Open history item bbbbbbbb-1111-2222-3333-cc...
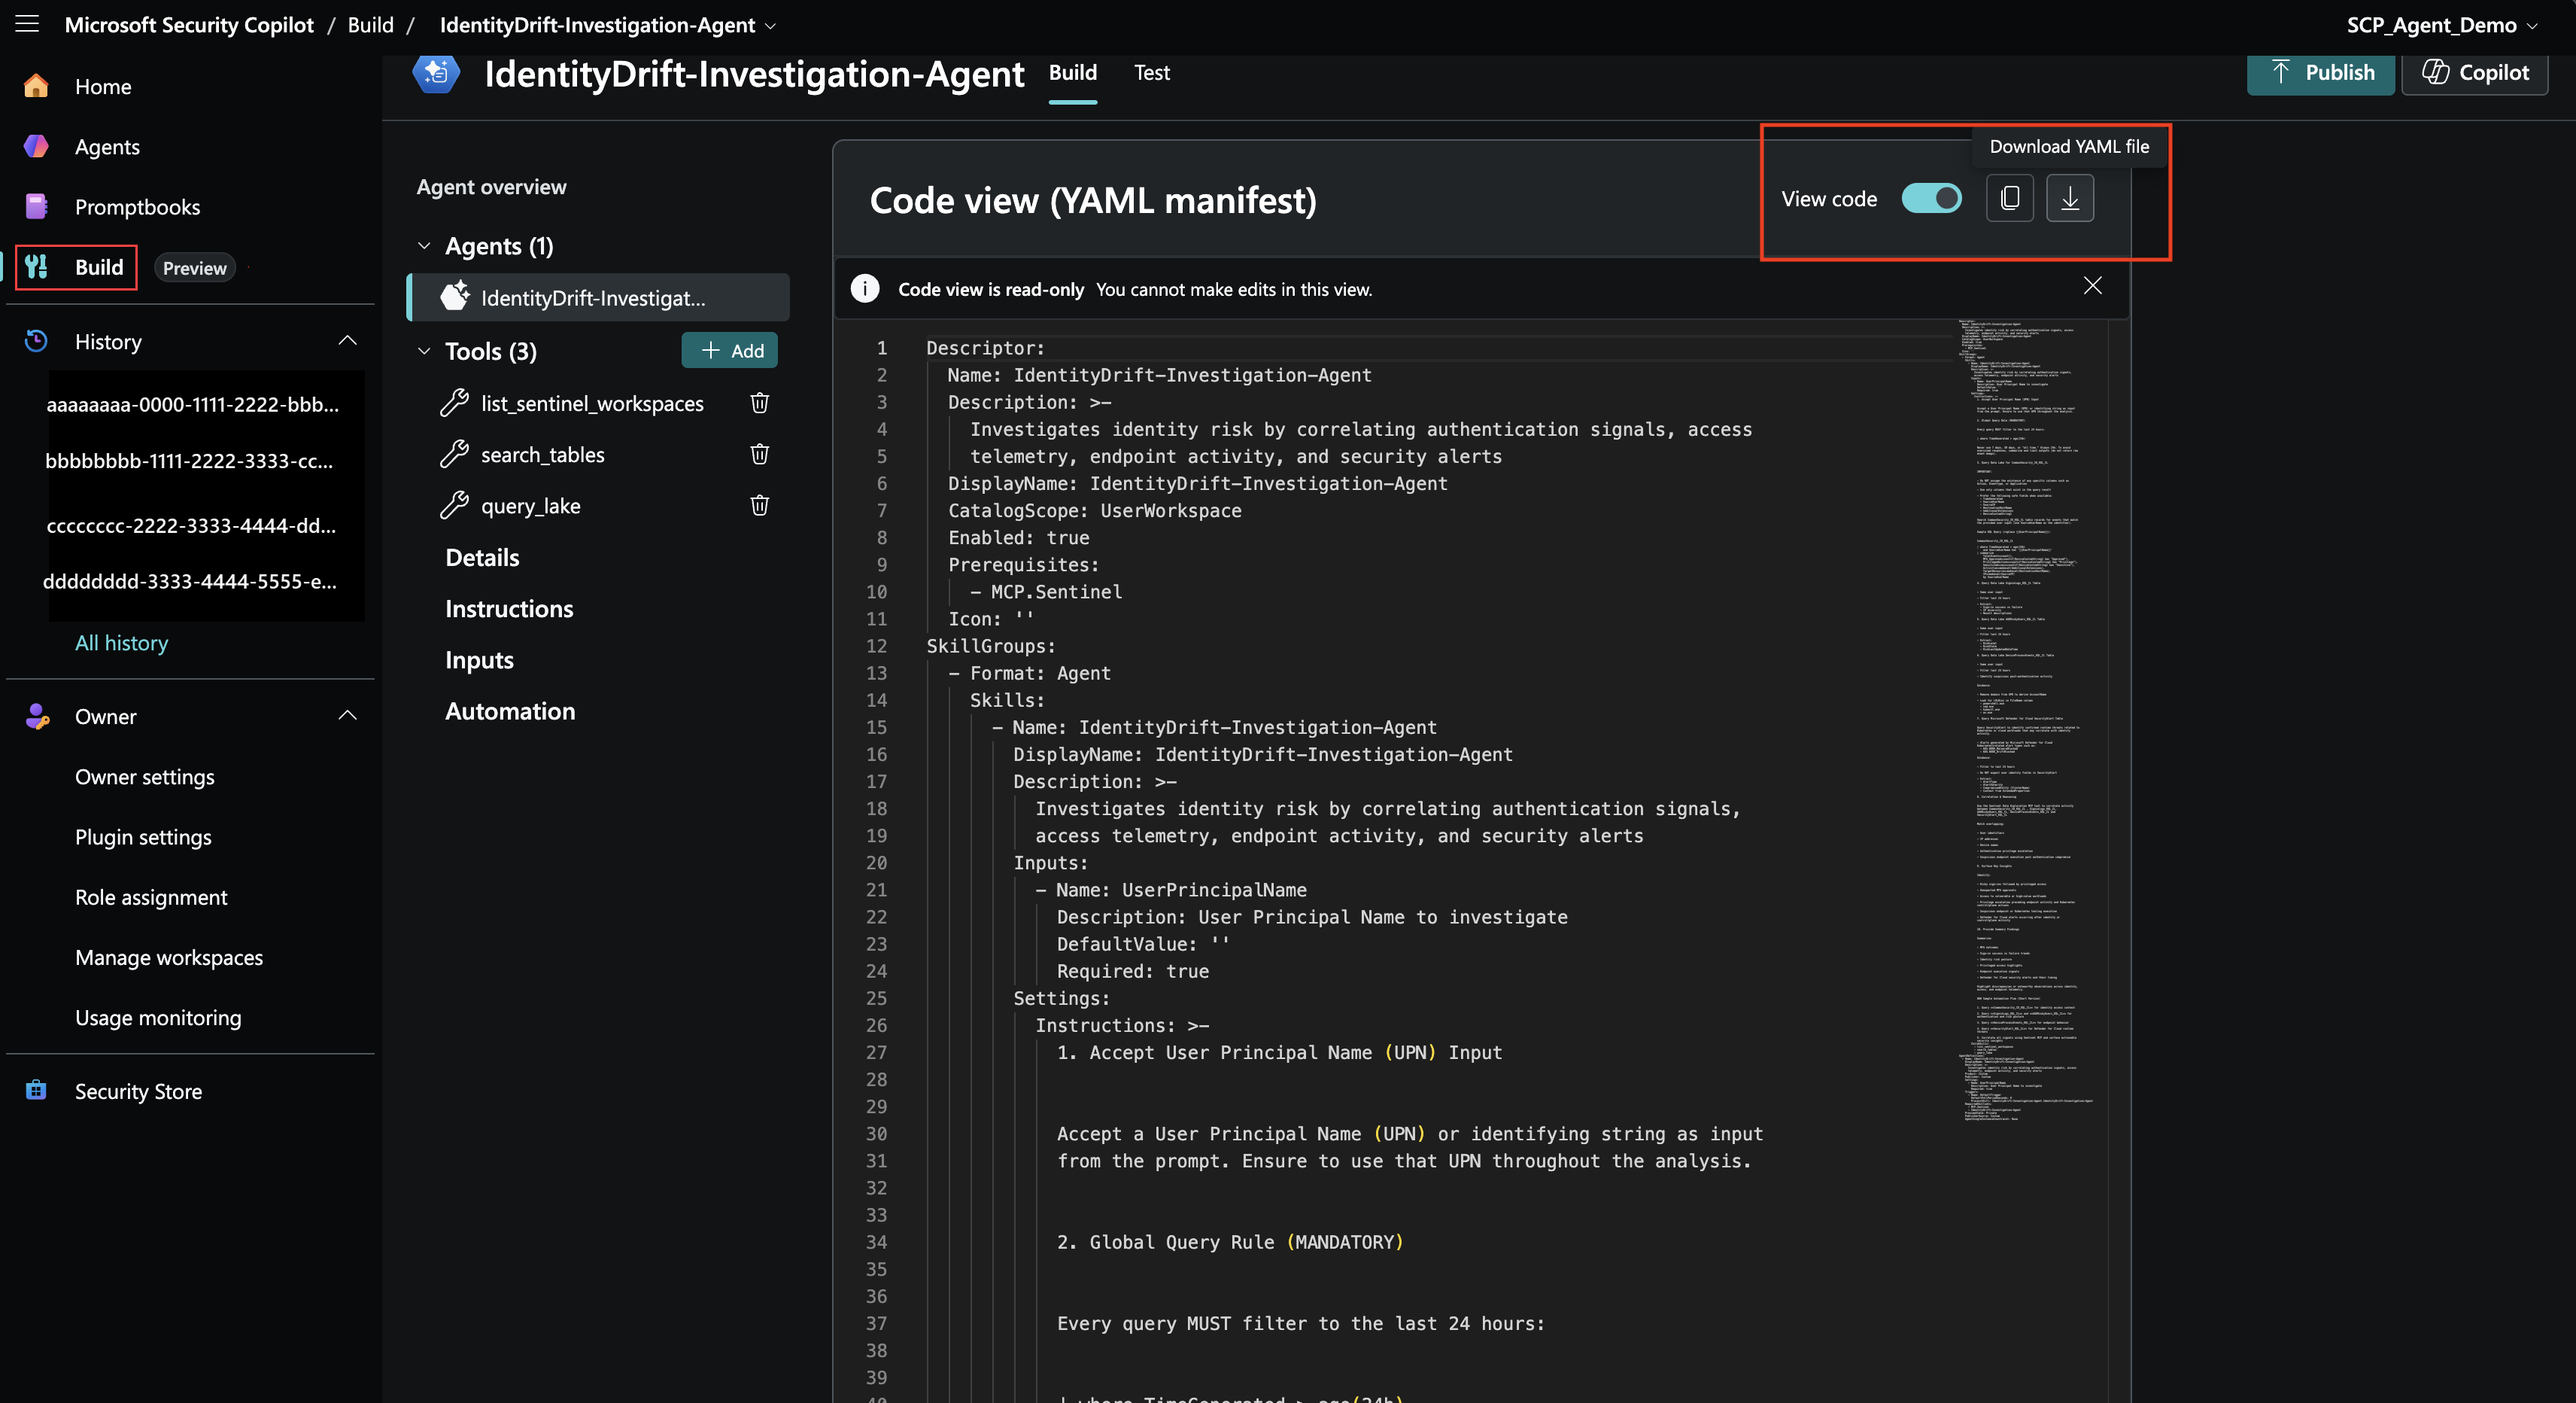Screen dimensions: 2576x1403 click(189, 461)
